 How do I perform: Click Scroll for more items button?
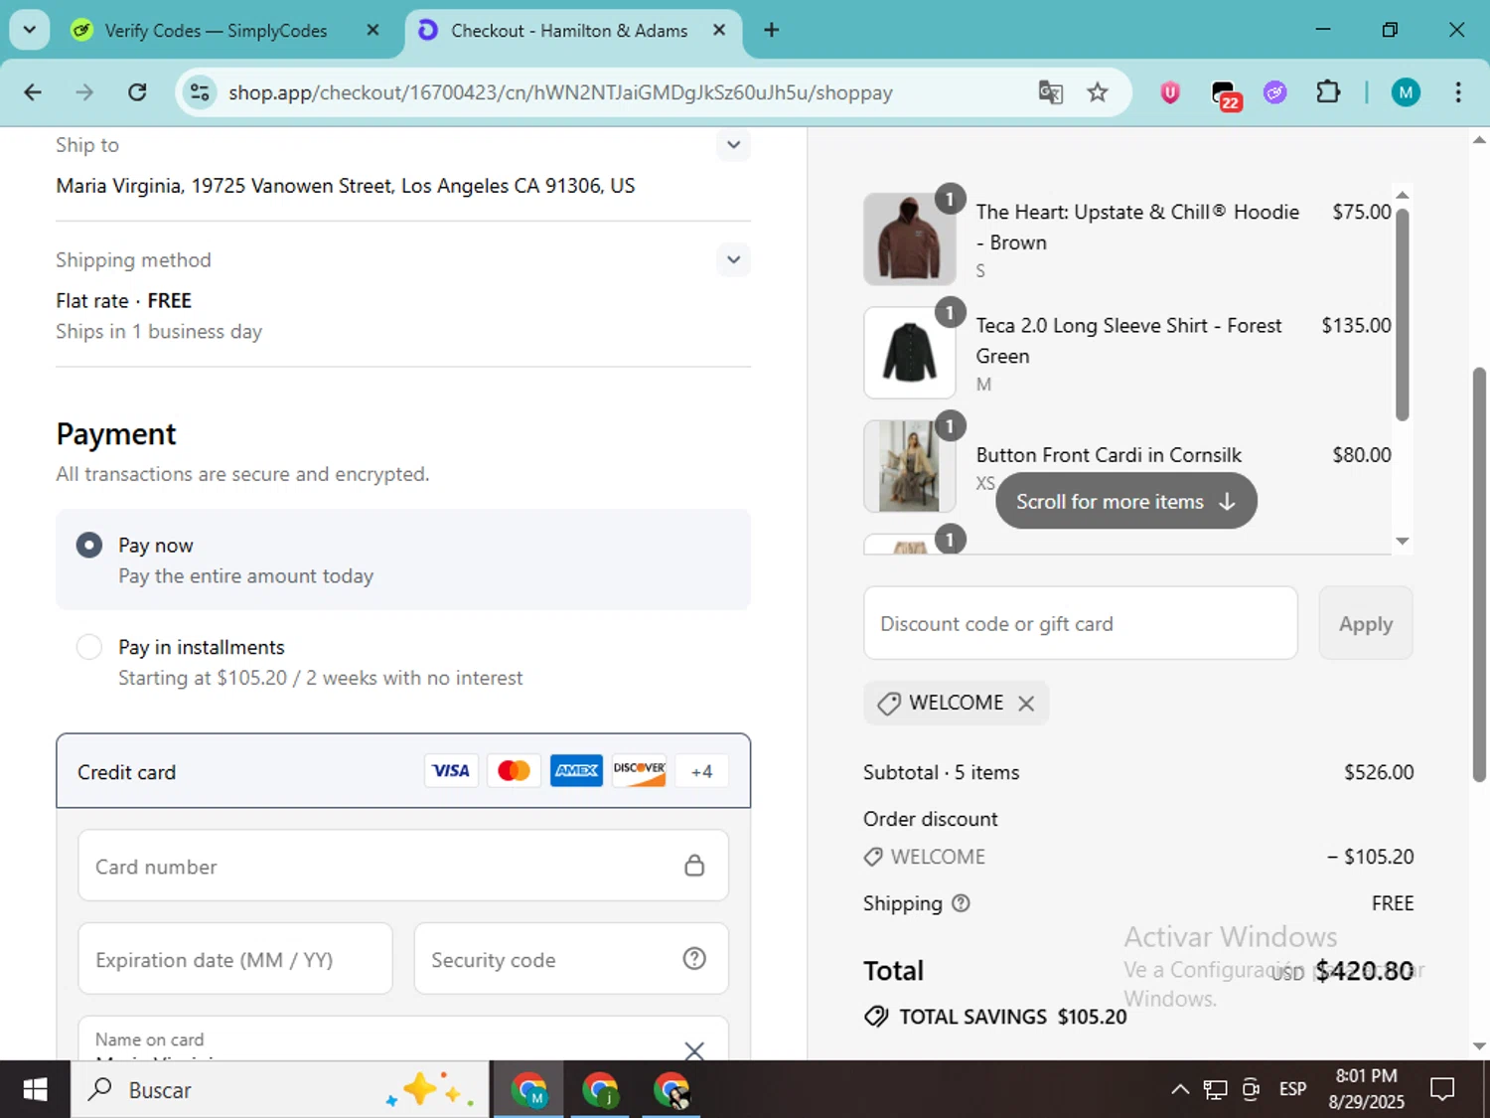click(x=1126, y=501)
